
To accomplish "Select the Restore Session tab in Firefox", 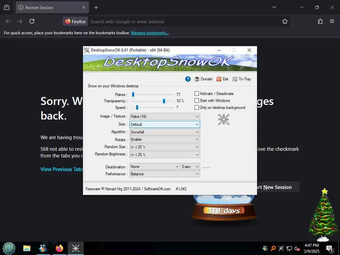I will (x=52, y=8).
